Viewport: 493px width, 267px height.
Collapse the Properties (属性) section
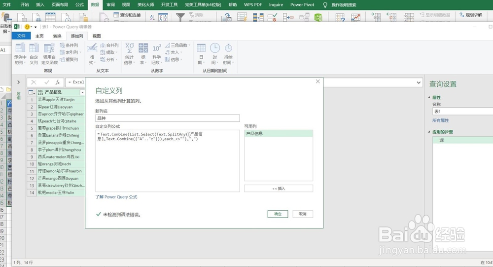[x=429, y=98]
